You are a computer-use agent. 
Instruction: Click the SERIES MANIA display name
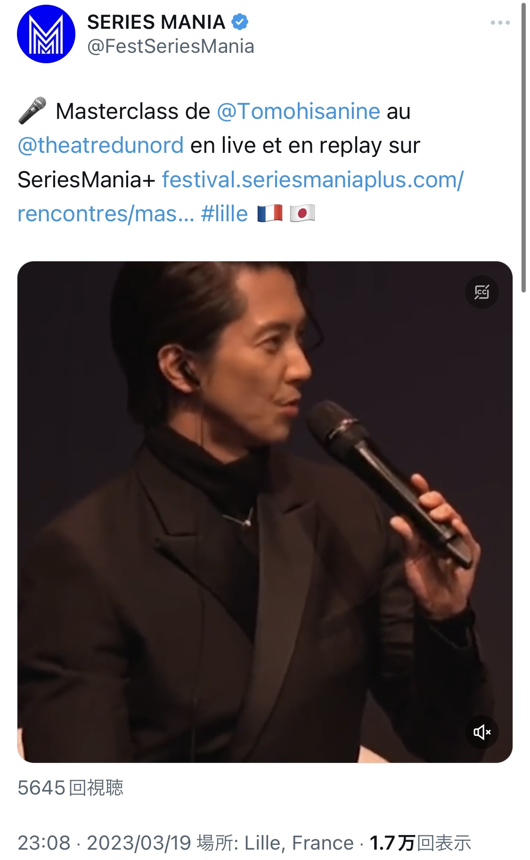click(156, 22)
